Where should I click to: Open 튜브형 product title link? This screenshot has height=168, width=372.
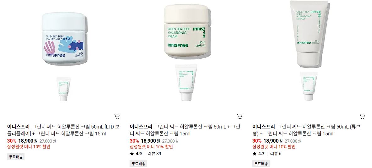tap(307, 130)
